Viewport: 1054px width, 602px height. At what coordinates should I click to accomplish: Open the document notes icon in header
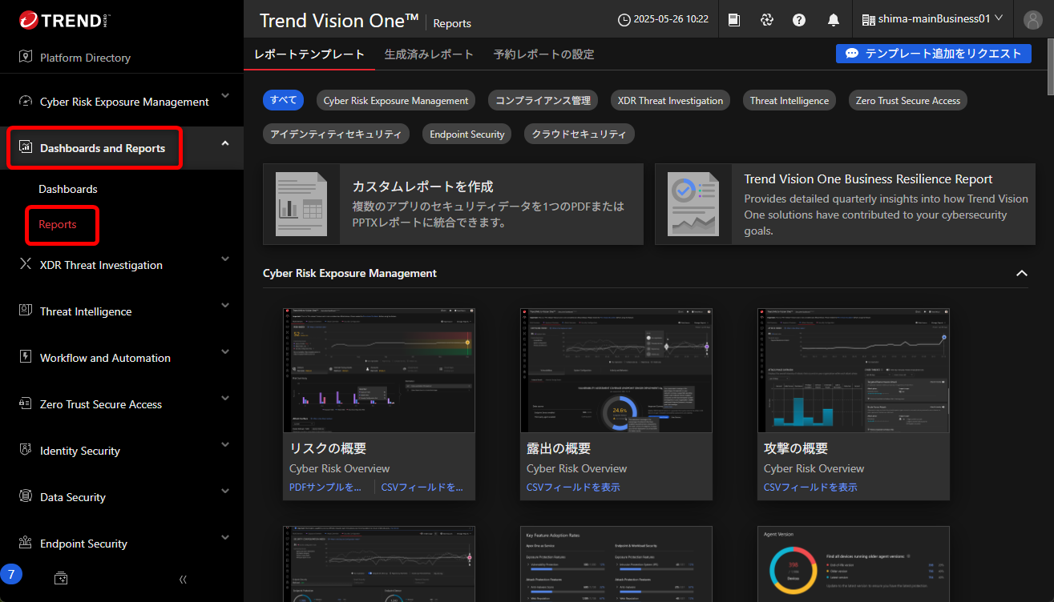pos(734,19)
